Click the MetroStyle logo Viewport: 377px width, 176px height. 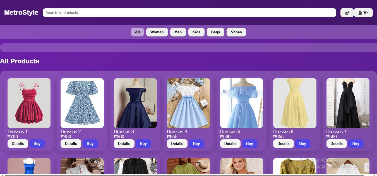coord(21,13)
